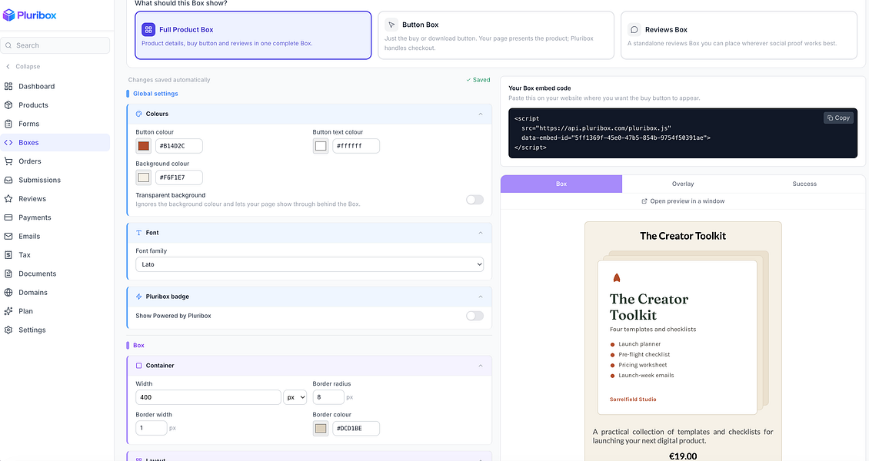Open the Font family dropdown
869x461 pixels.
309,264
